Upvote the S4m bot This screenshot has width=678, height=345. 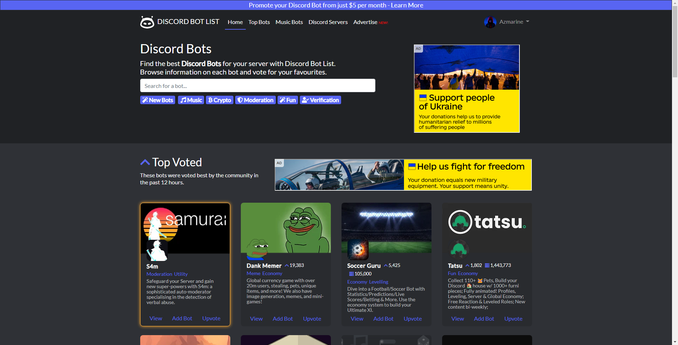coord(211,318)
